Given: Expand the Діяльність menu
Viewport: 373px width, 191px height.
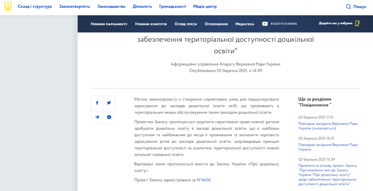Looking at the screenshot, I should point(142,7).
